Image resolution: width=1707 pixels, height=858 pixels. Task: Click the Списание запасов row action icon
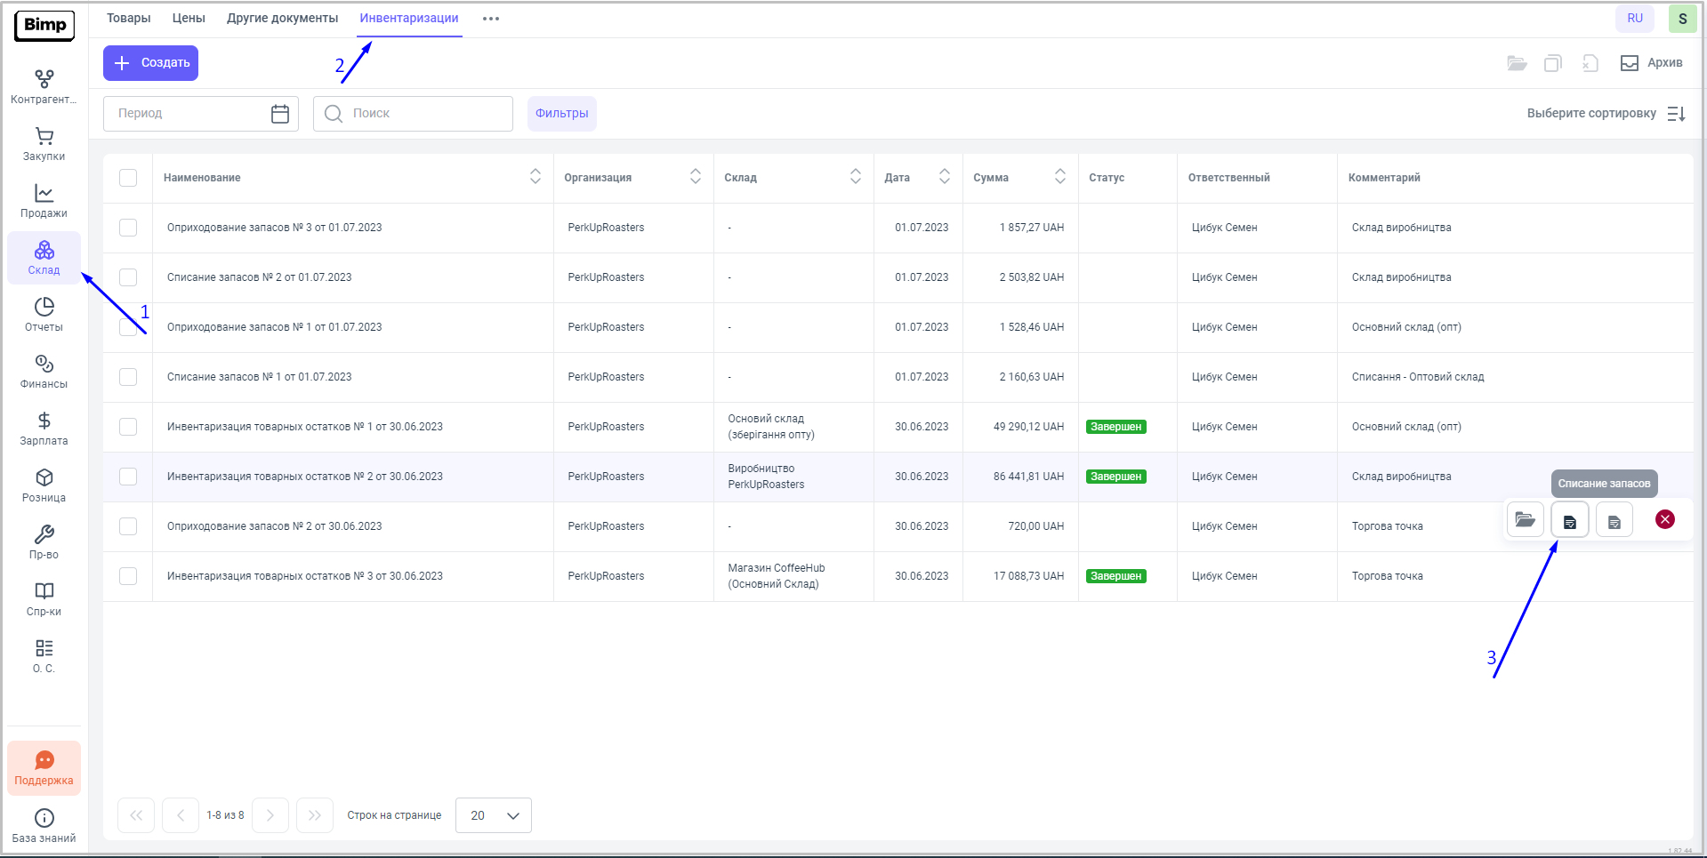coord(1569,520)
